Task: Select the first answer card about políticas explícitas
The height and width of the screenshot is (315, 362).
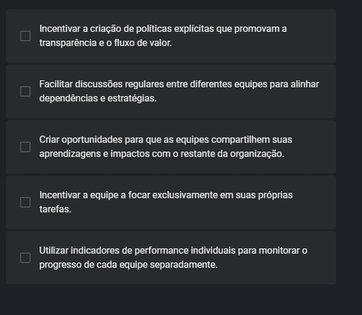Action: coord(171,36)
